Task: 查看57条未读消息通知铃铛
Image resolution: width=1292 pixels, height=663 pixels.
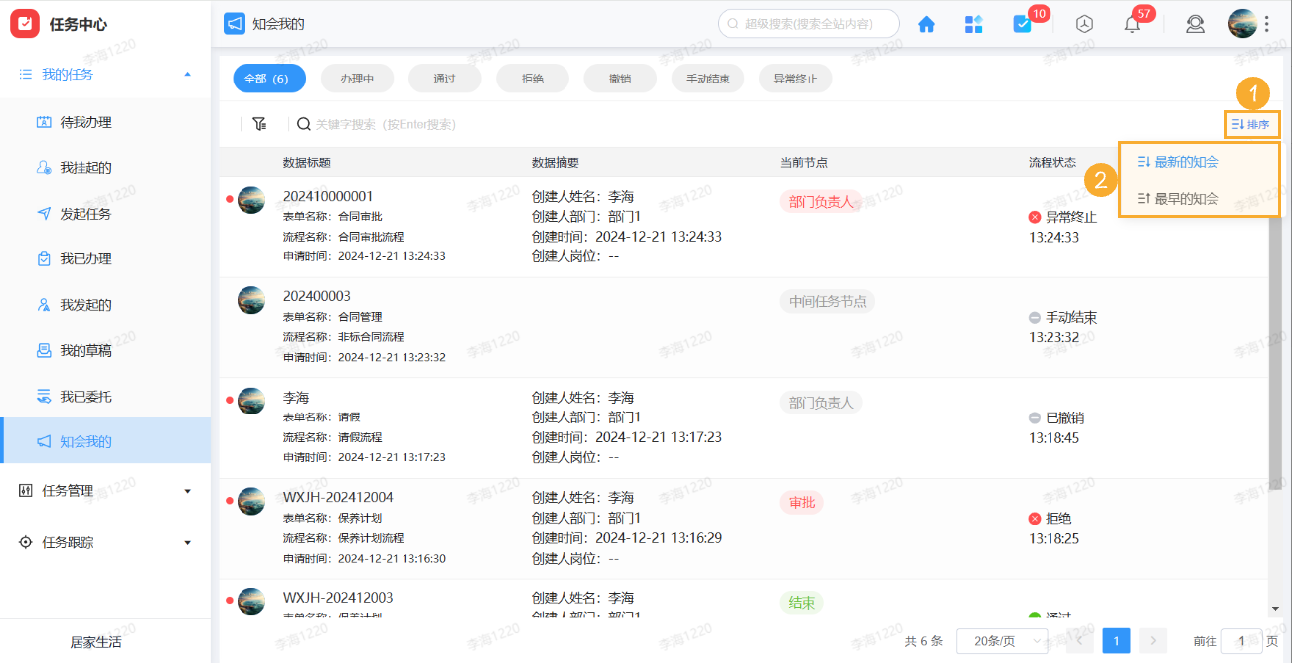Action: 1131,23
